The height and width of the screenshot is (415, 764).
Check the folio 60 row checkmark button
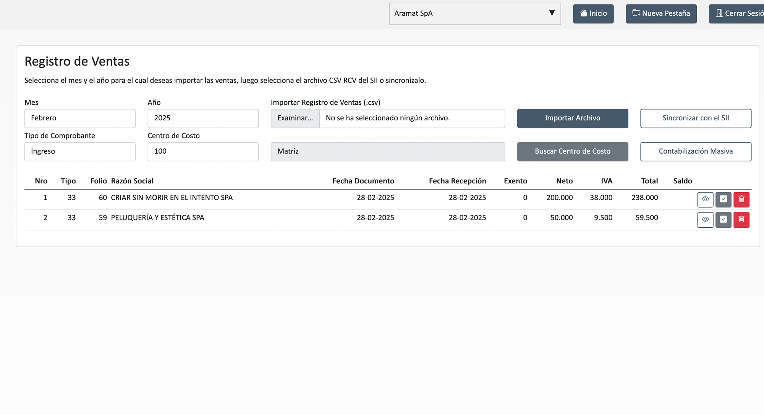pos(723,199)
